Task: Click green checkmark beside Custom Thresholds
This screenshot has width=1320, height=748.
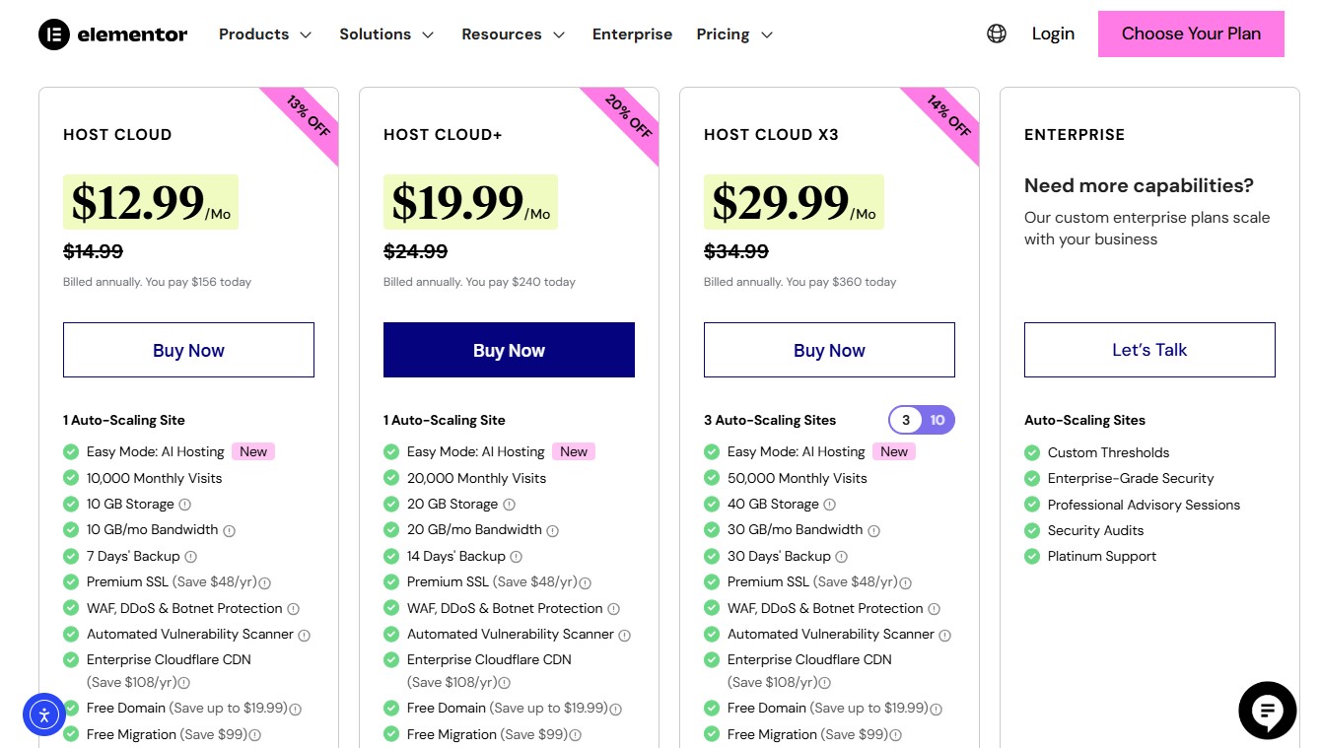Action: [1031, 452]
